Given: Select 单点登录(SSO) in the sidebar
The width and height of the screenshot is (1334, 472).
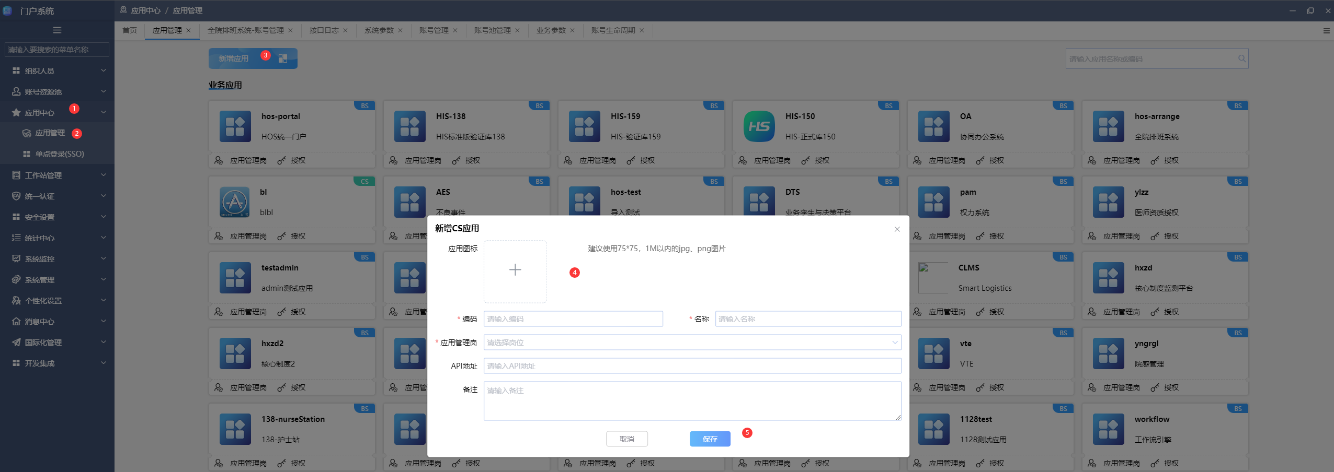Looking at the screenshot, I should pyautogui.click(x=57, y=154).
